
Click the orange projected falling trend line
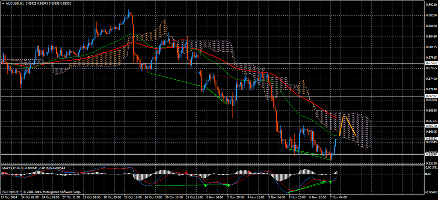pos(350,126)
